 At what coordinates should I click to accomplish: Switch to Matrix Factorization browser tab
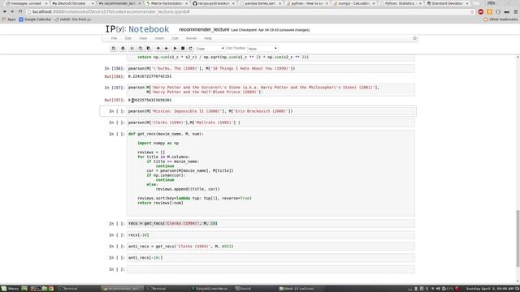coord(167,3)
